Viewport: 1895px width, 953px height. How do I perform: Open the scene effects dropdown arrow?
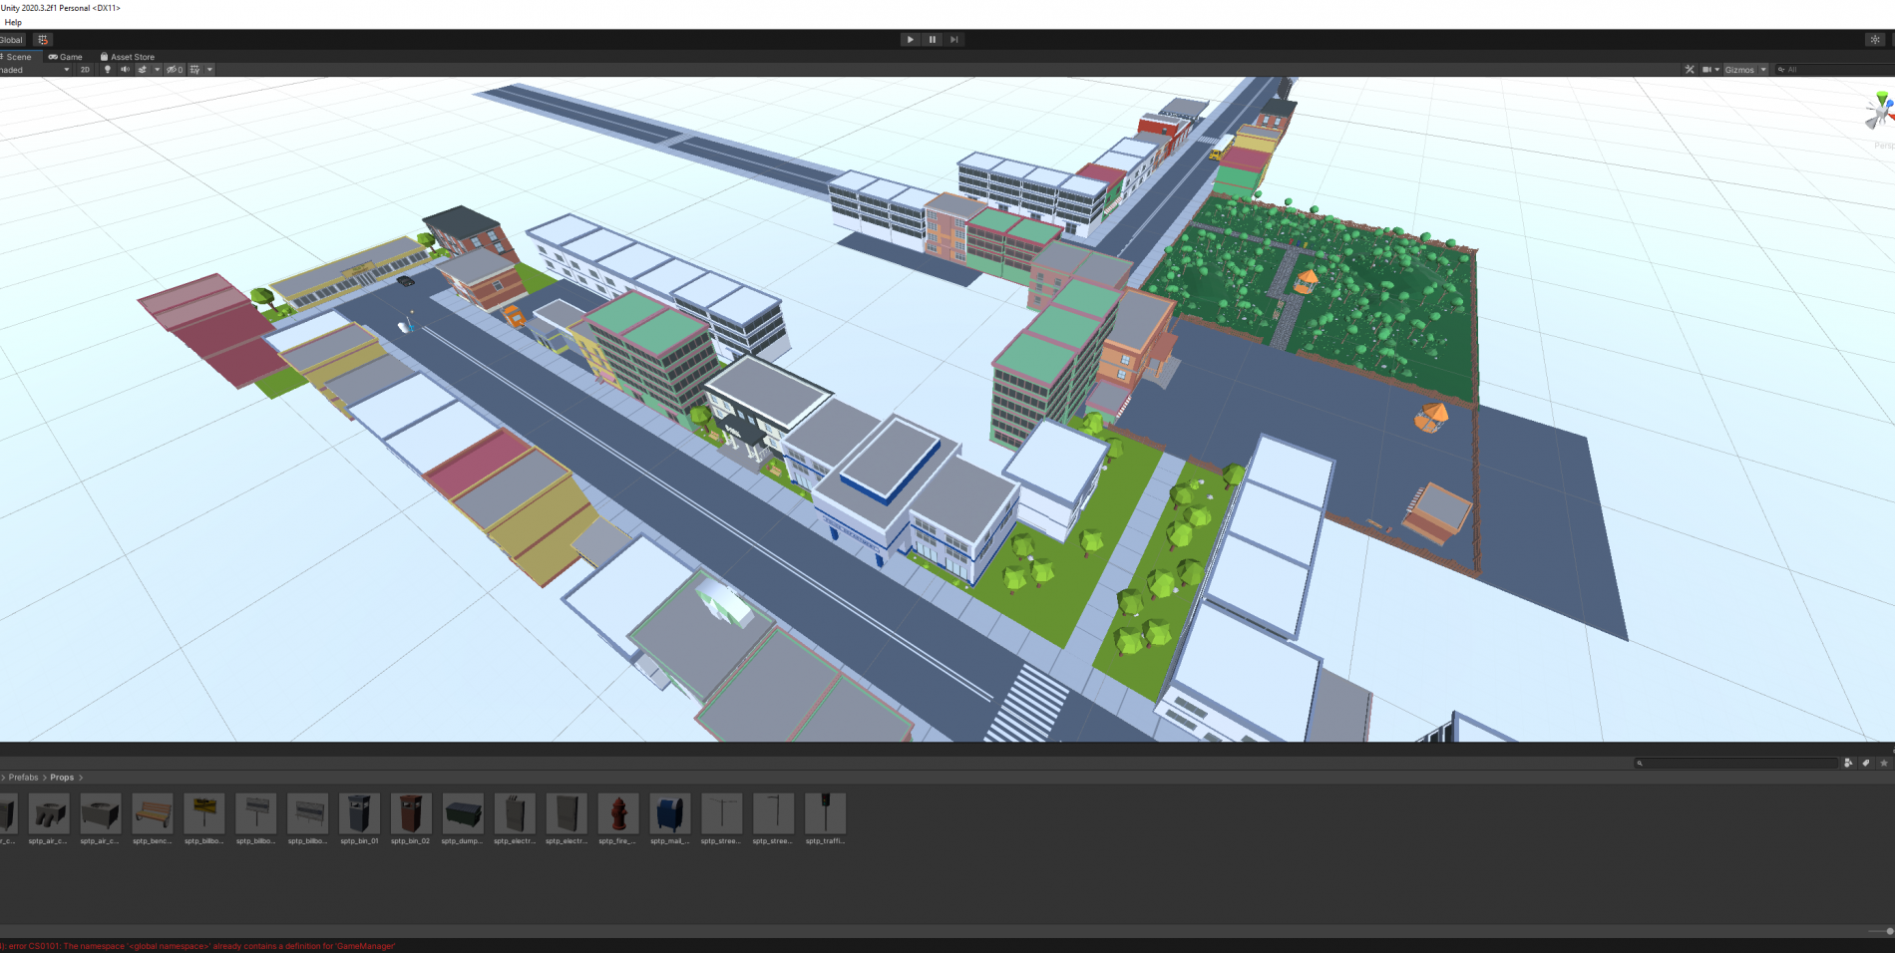157,70
